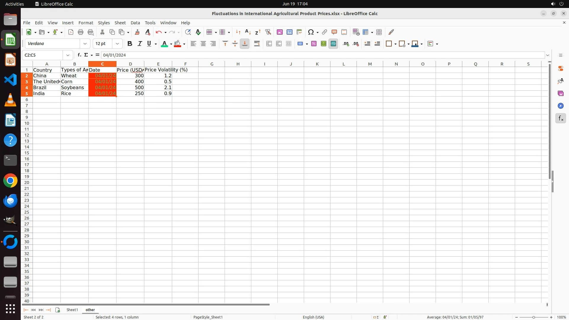Click the Sort Ascending icon
569x320 pixels.
pyautogui.click(x=248, y=32)
